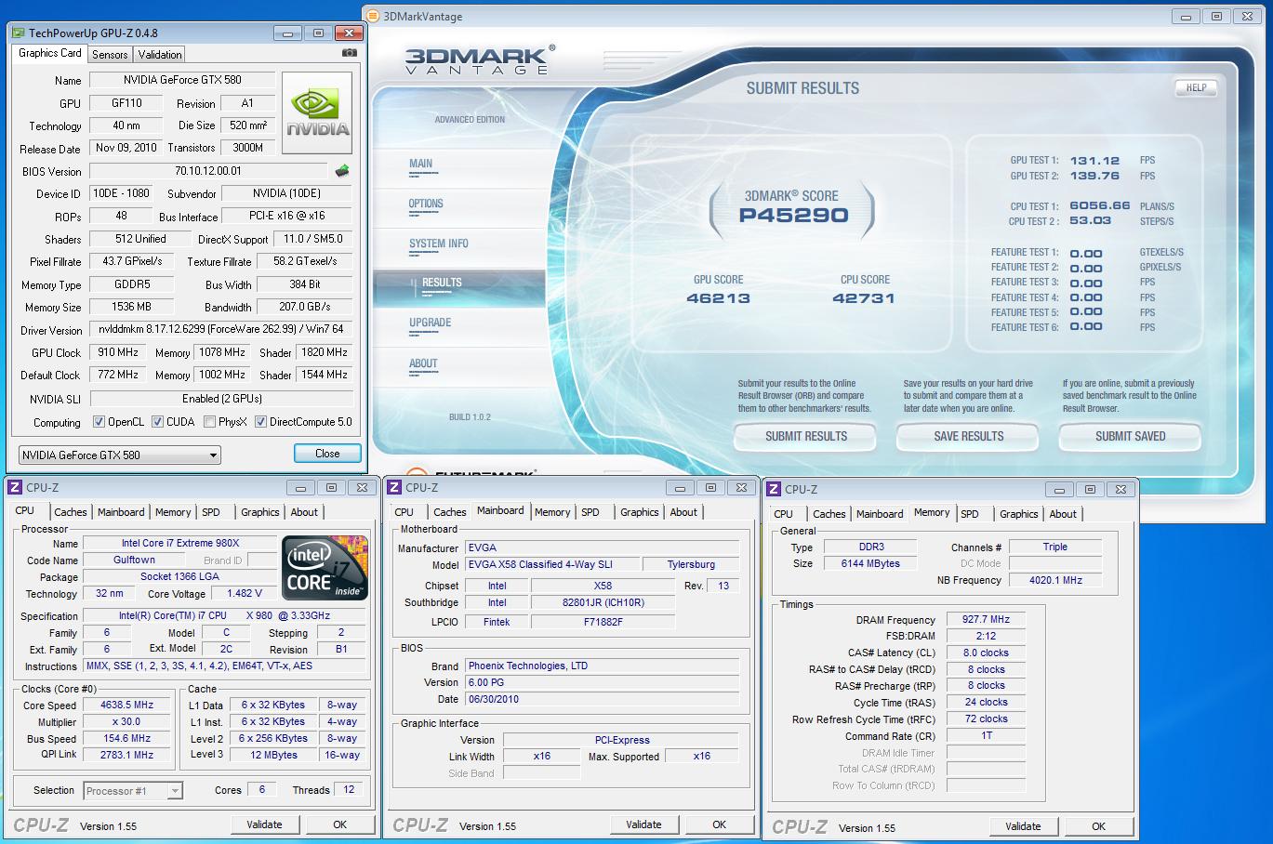Click the 3DMarkVantage title bar icon

coord(373,16)
